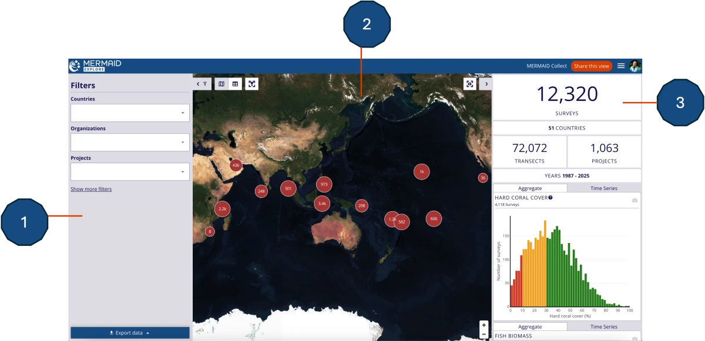Viewport: 705px width, 341px height.
Task: Click the 2.2k survey cluster marker
Action: click(222, 208)
